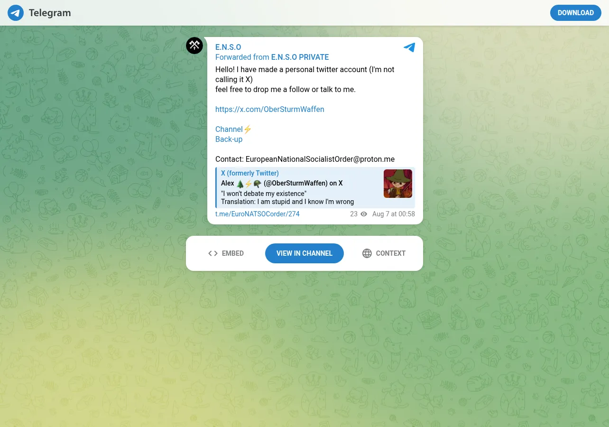Open the E.N.S.O channel avatar
This screenshot has height=427, width=609.
pos(194,46)
